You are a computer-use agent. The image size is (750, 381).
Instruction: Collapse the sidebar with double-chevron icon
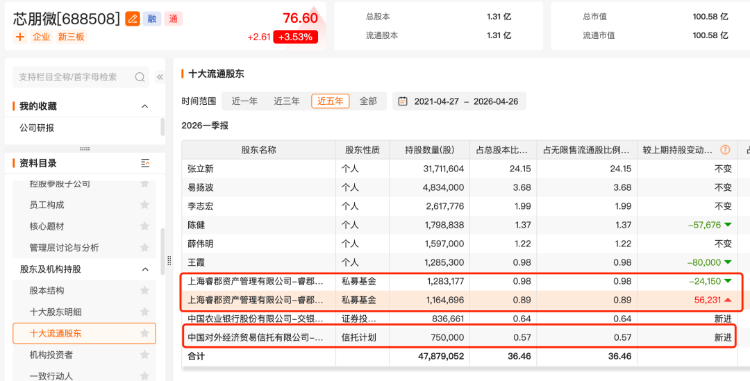[160, 77]
